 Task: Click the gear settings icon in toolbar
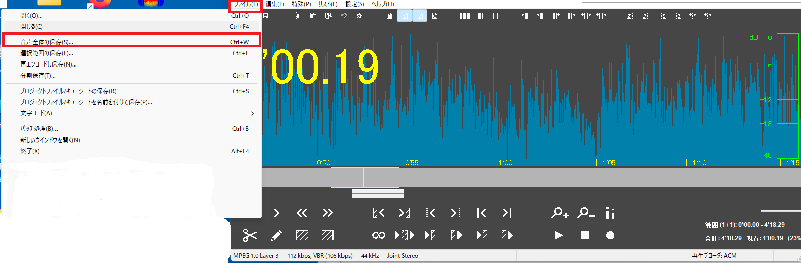359,16
